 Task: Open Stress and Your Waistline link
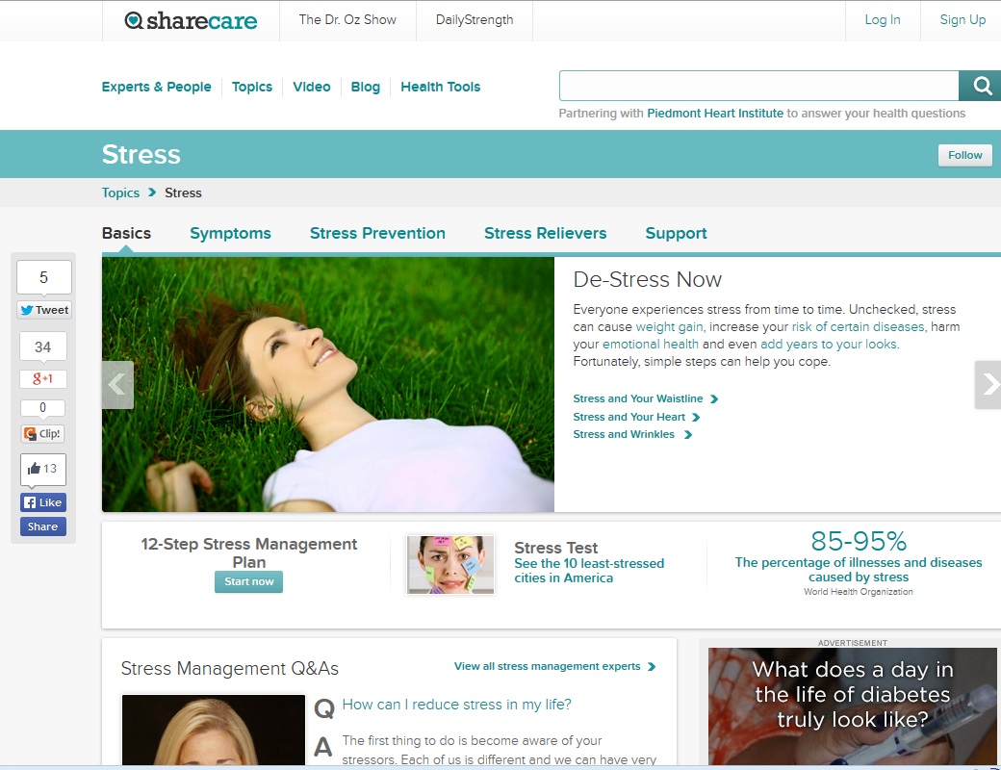point(638,398)
